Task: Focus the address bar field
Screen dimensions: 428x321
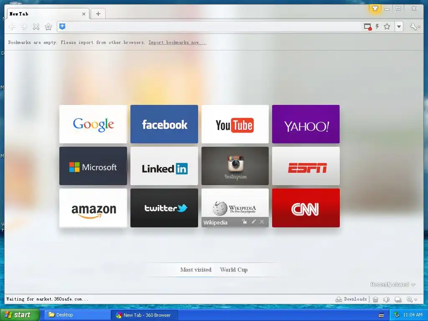Action: tap(213, 27)
